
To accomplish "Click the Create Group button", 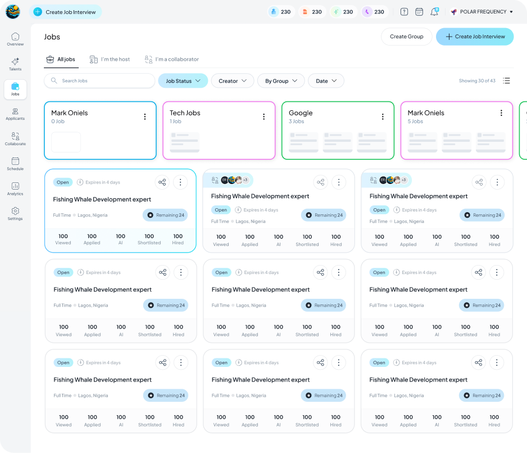I will (406, 37).
